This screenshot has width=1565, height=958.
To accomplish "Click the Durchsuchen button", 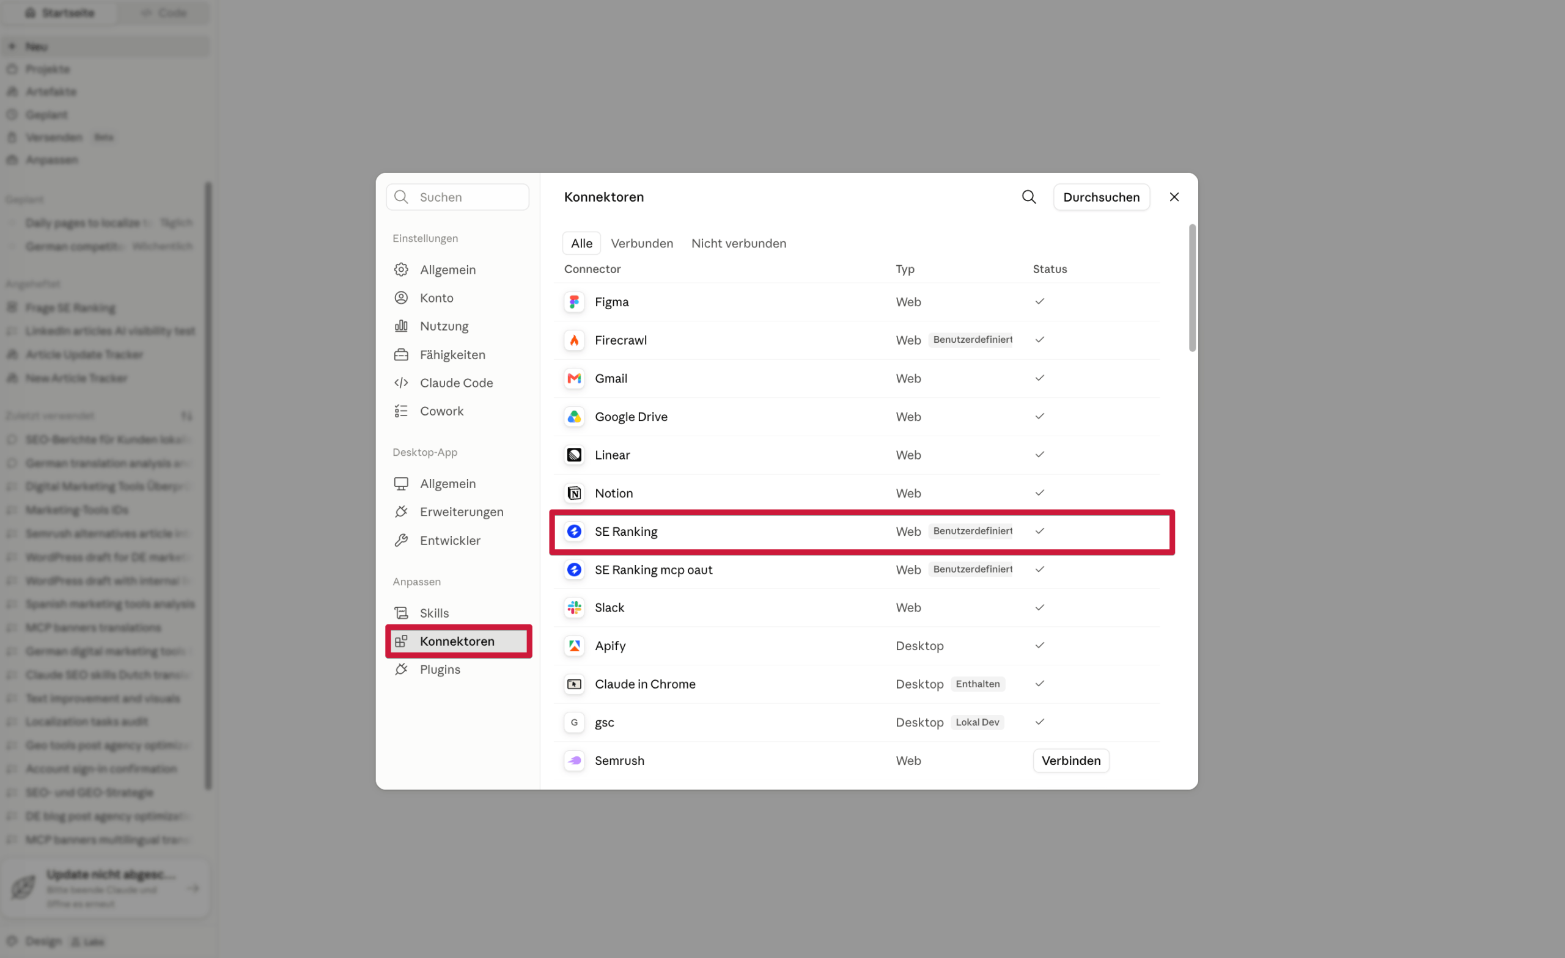I will pos(1102,197).
